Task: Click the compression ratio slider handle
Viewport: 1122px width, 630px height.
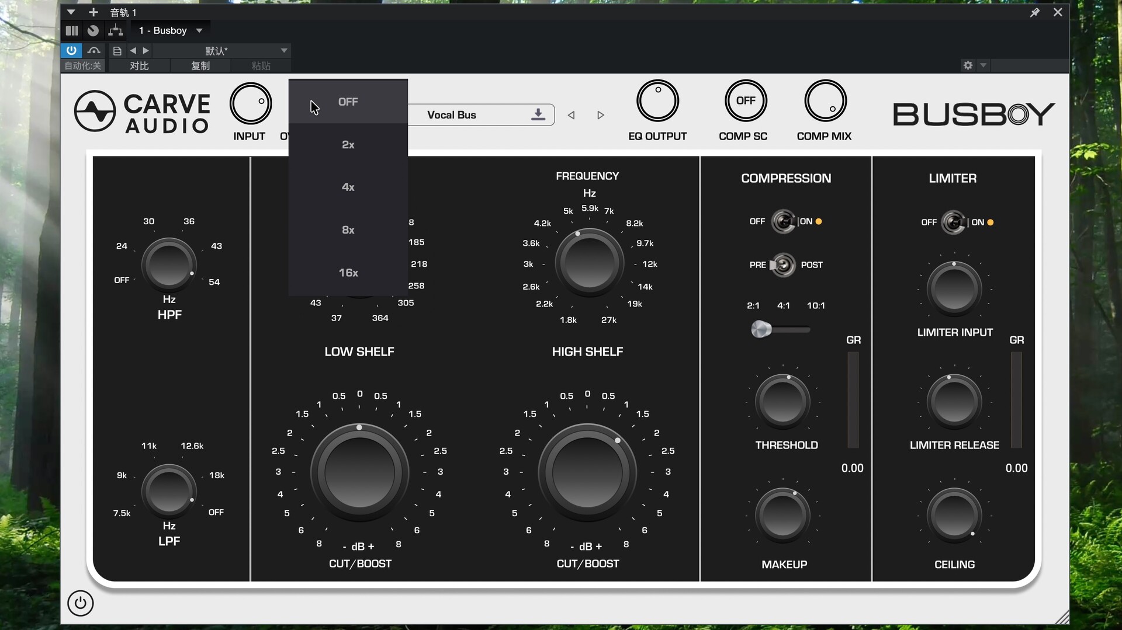Action: pyautogui.click(x=761, y=329)
